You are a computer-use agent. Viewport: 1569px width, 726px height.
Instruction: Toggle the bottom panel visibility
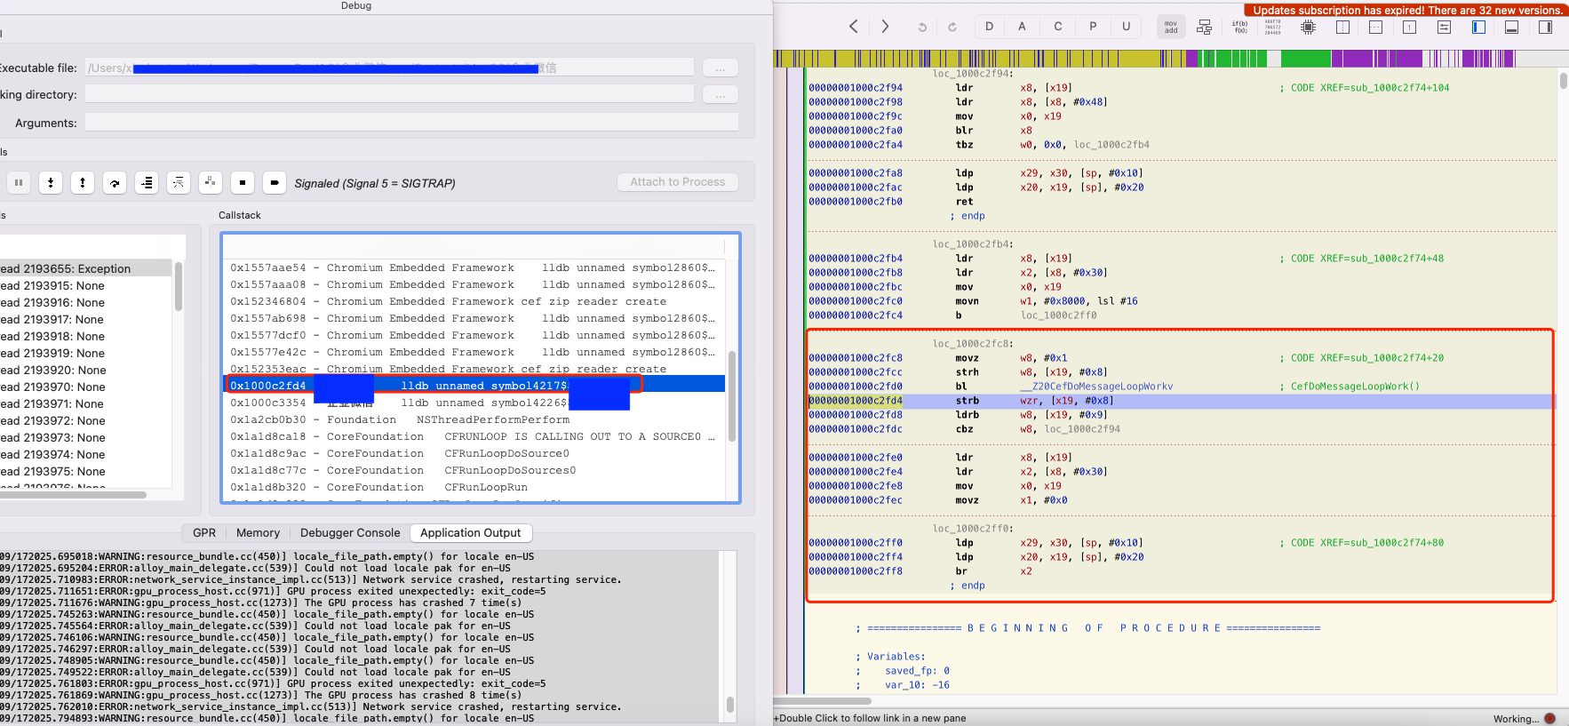pyautogui.click(x=1511, y=28)
